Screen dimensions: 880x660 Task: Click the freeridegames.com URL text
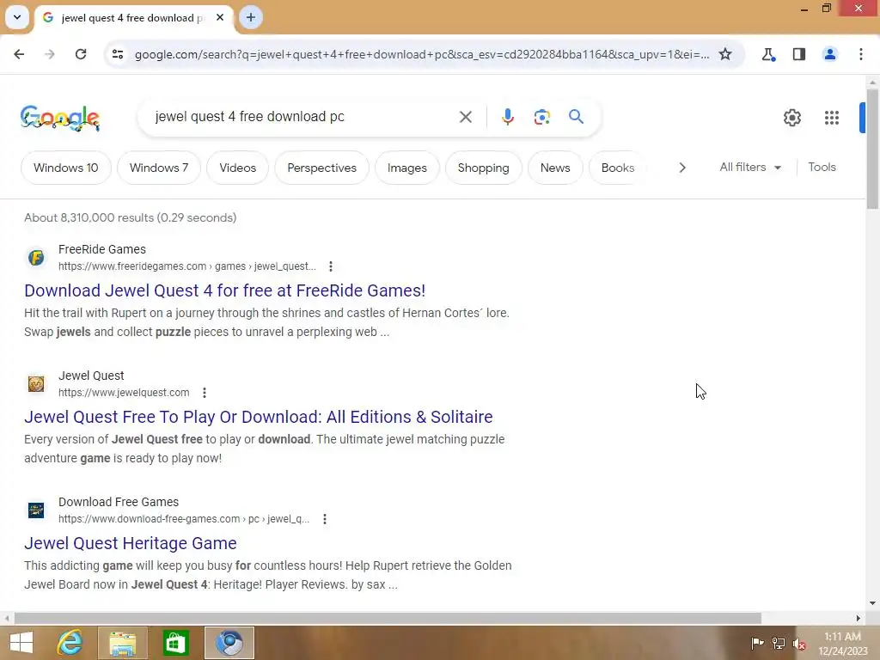coord(186,266)
